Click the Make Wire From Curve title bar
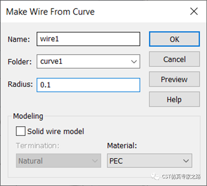Viewport: 207px width, 186px height. point(92,11)
